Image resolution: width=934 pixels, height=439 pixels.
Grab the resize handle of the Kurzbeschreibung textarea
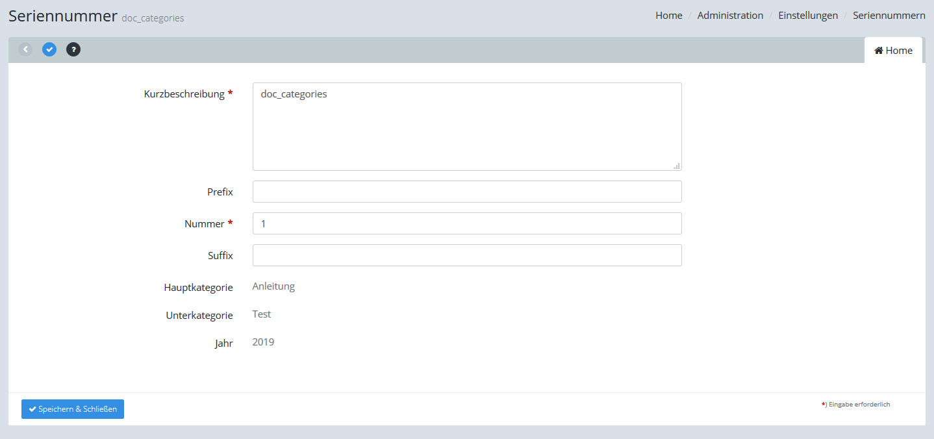coord(676,166)
